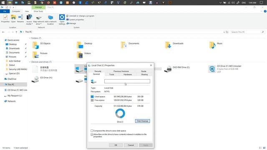Open the Previous Versions tab
The height and width of the screenshot is (150, 267).
[121, 71]
